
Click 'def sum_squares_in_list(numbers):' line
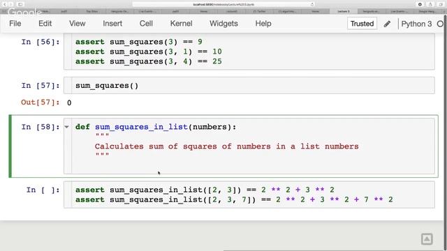tap(156, 127)
